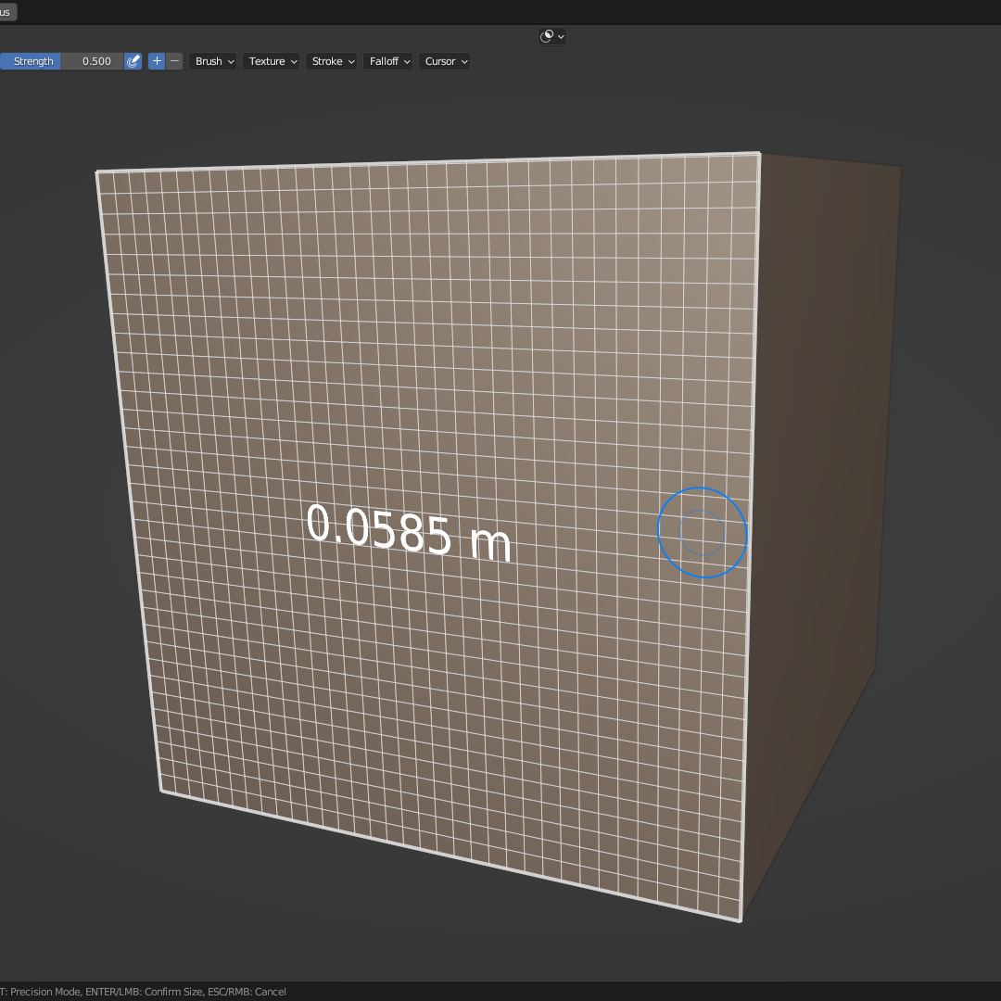Adjust the Strength slider
Screen dimensions: 1001x1001
pyautogui.click(x=61, y=61)
